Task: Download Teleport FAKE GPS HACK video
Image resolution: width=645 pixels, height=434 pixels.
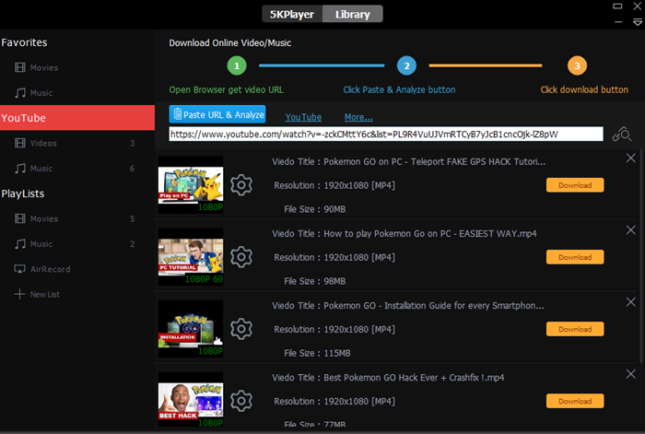Action: [575, 185]
